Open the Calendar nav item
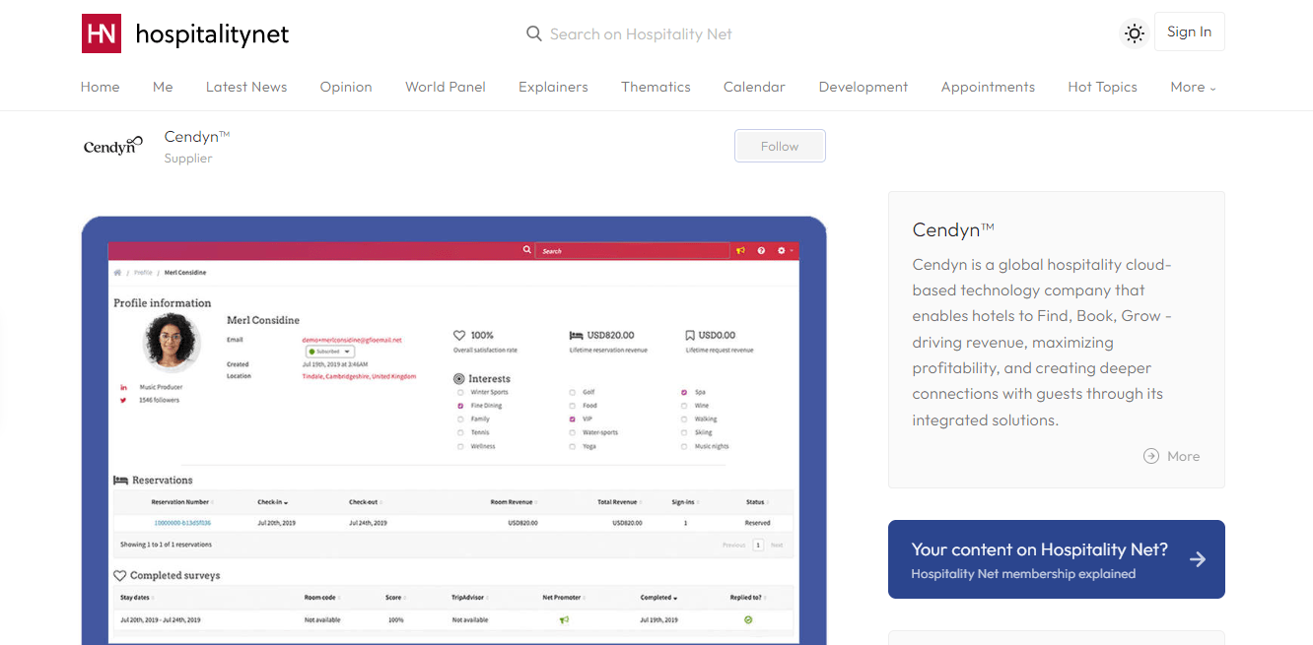This screenshot has width=1313, height=645. pos(754,87)
